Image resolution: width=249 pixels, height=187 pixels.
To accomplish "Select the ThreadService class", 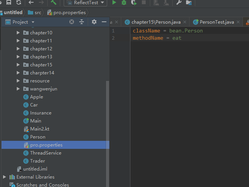I will coord(46,153).
